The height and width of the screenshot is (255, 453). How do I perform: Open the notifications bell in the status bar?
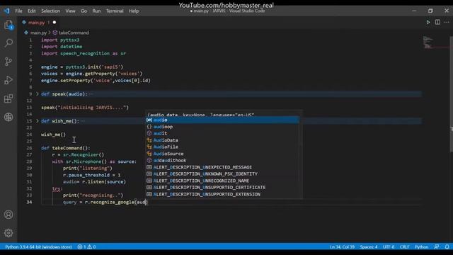(x=447, y=247)
